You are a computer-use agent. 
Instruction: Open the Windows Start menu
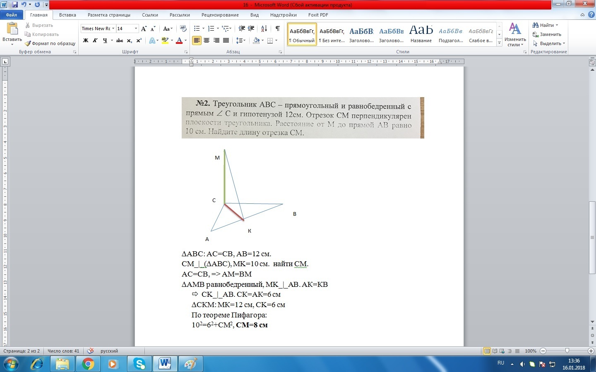tap(11, 364)
